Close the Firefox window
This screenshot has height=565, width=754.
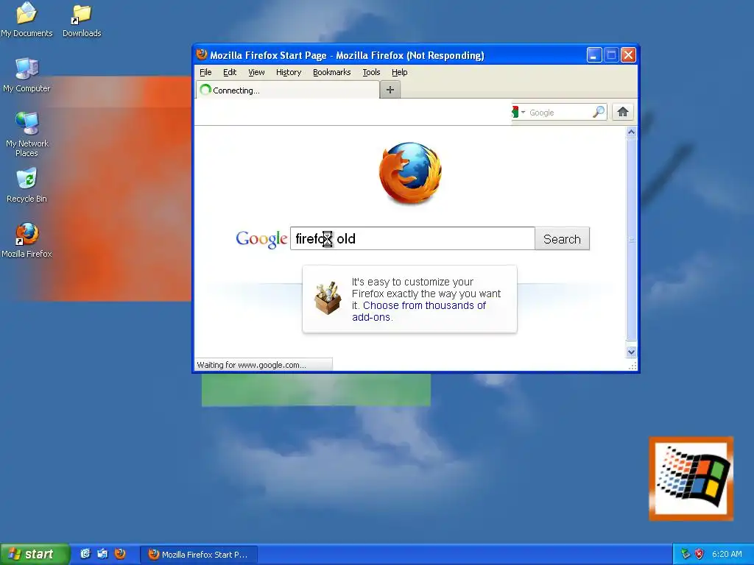628,55
